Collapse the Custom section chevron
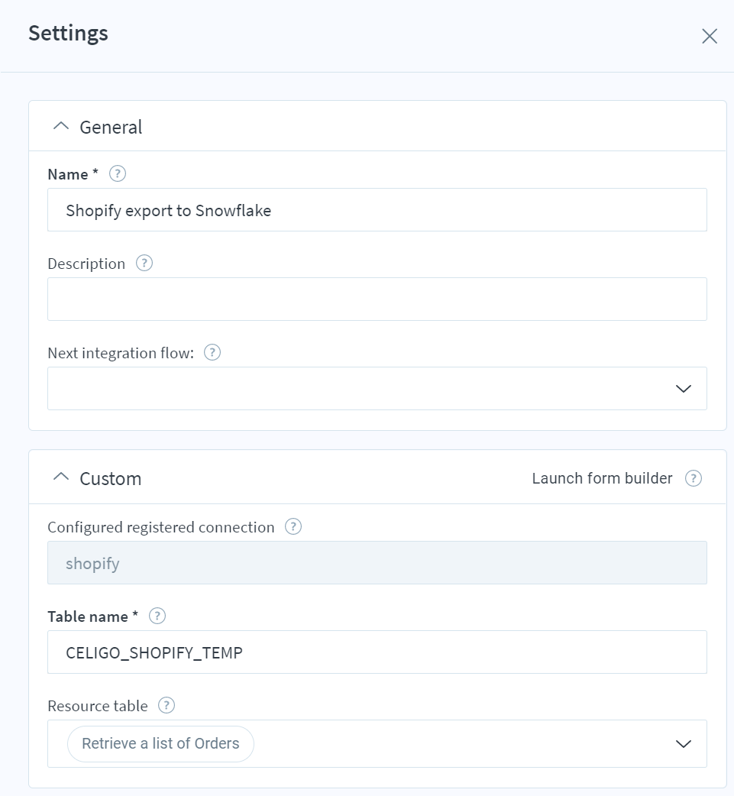The height and width of the screenshot is (796, 734). click(61, 477)
